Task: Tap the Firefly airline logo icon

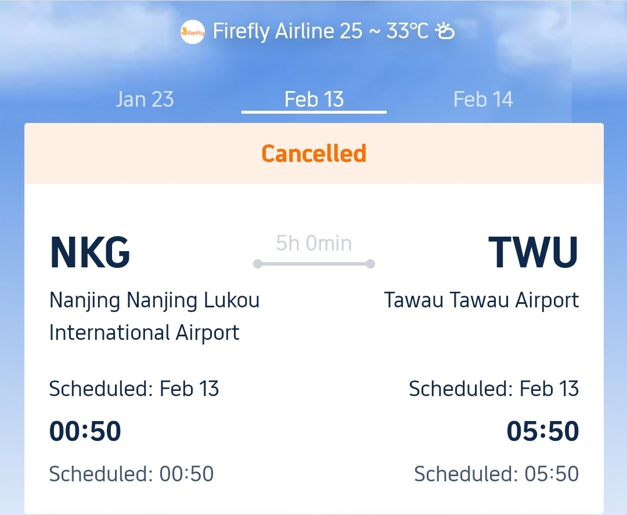Action: pyautogui.click(x=193, y=31)
